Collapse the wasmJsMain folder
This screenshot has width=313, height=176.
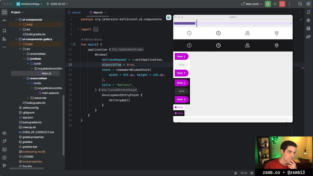click(24, 78)
